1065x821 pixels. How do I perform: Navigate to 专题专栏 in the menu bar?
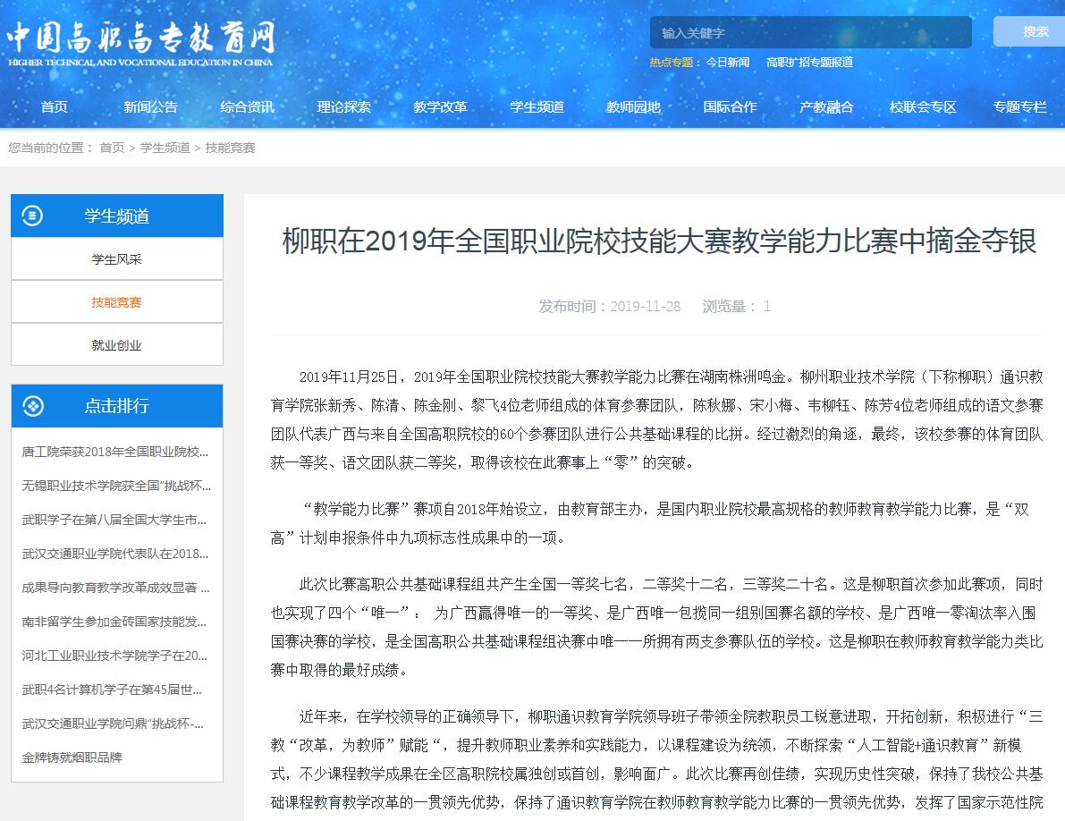pos(1019,106)
